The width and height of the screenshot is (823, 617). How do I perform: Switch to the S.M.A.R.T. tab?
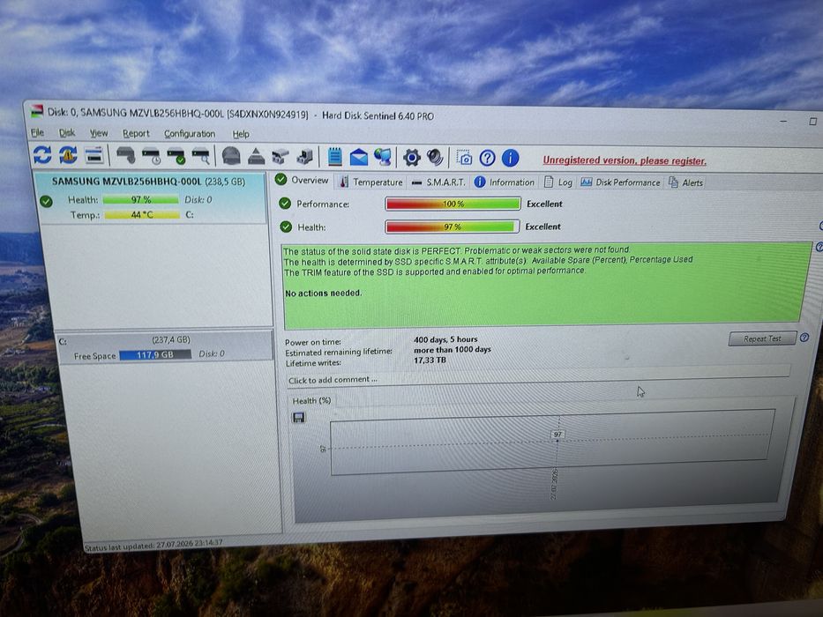click(x=438, y=182)
